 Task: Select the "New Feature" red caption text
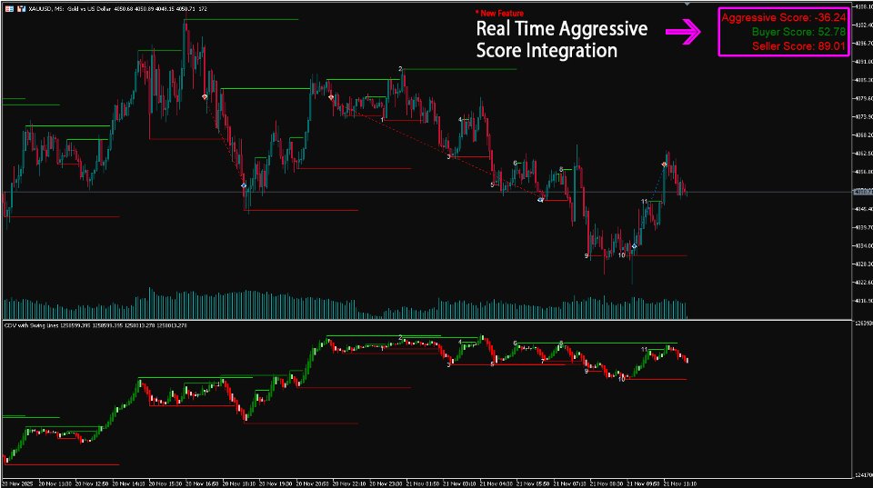tap(499, 14)
